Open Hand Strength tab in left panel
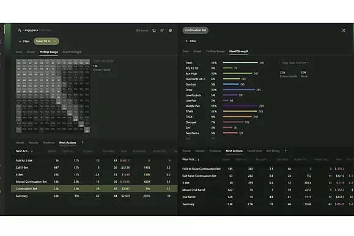The height and width of the screenshot is (236, 354). (x=72, y=52)
